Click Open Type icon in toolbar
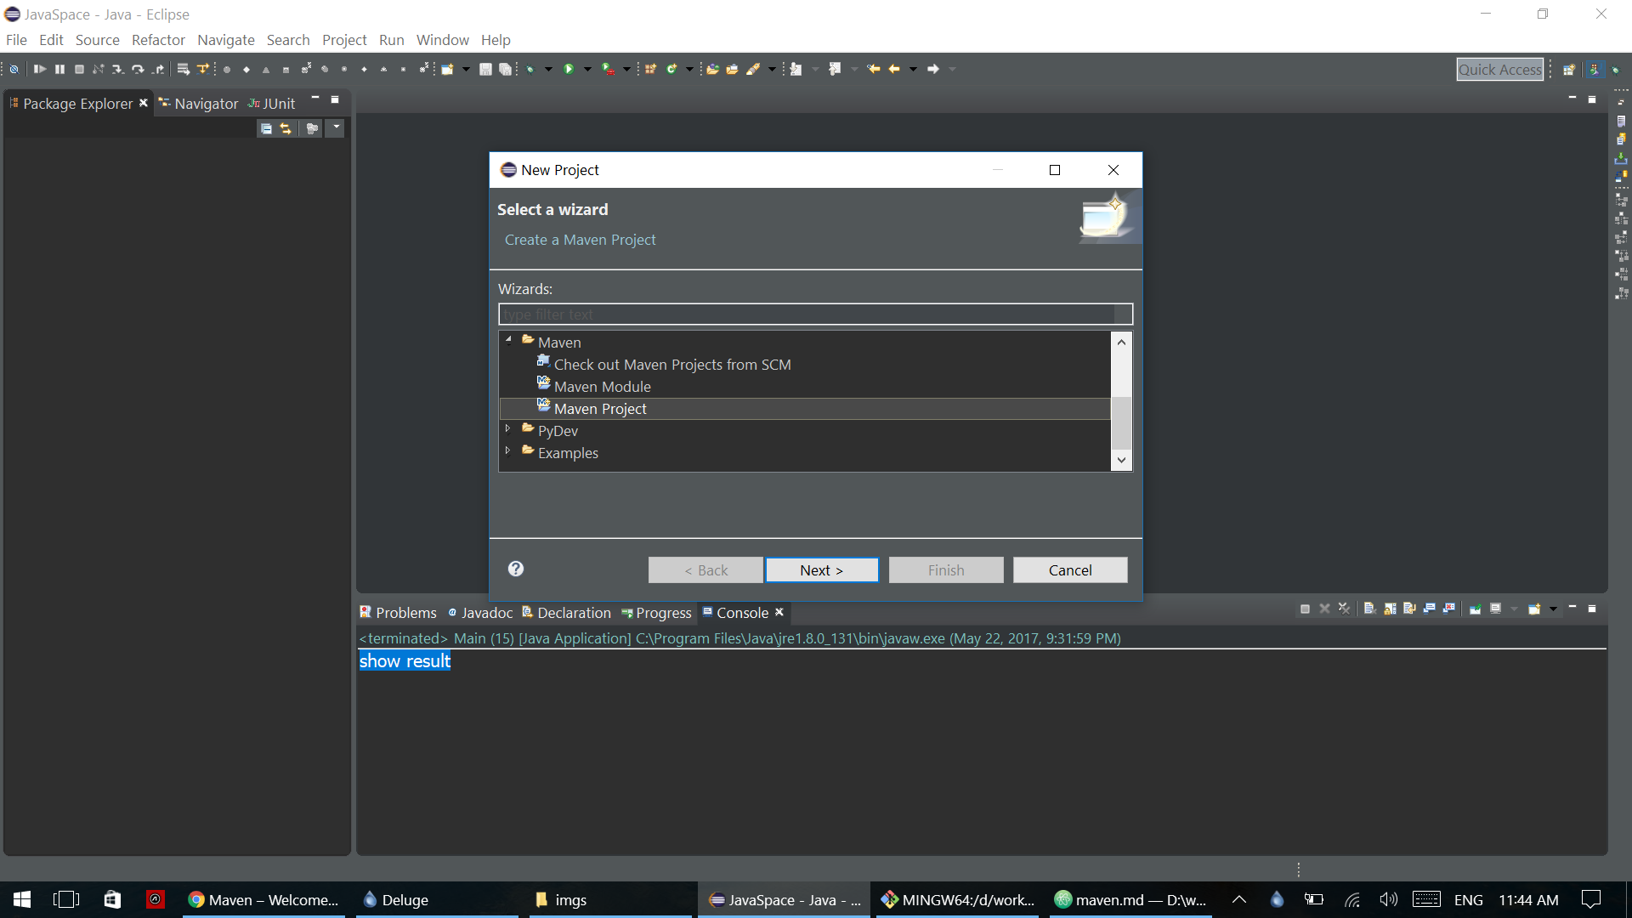Image resolution: width=1632 pixels, height=918 pixels. point(713,69)
